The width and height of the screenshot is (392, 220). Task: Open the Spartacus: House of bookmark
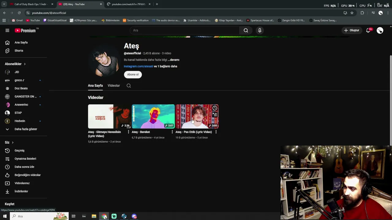pyautogui.click(x=260, y=20)
